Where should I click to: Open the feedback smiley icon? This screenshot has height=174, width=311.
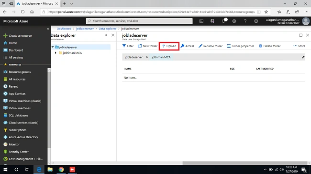(256, 21)
